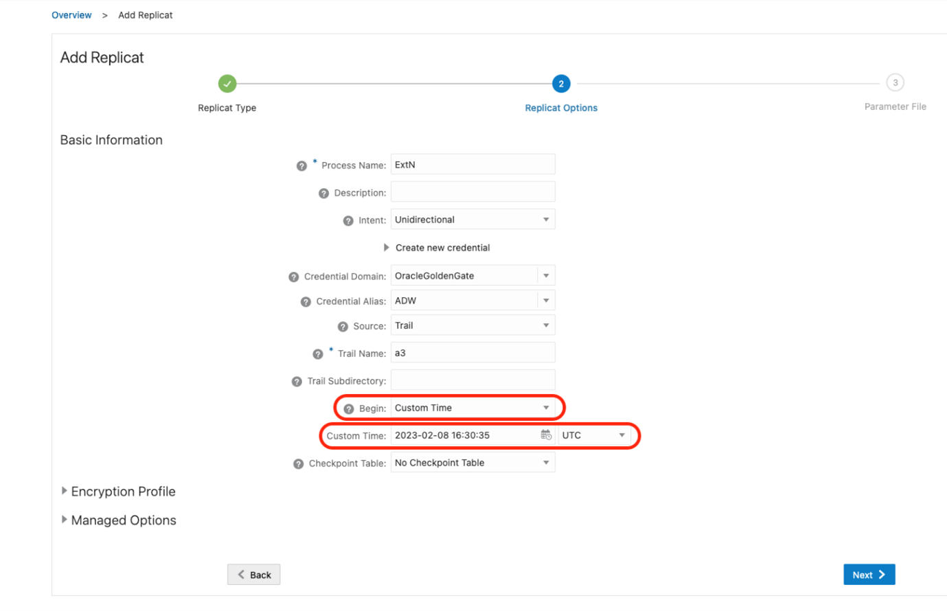Click the help icon beside Begin
The width and height of the screenshot is (947, 611).
[349, 408]
